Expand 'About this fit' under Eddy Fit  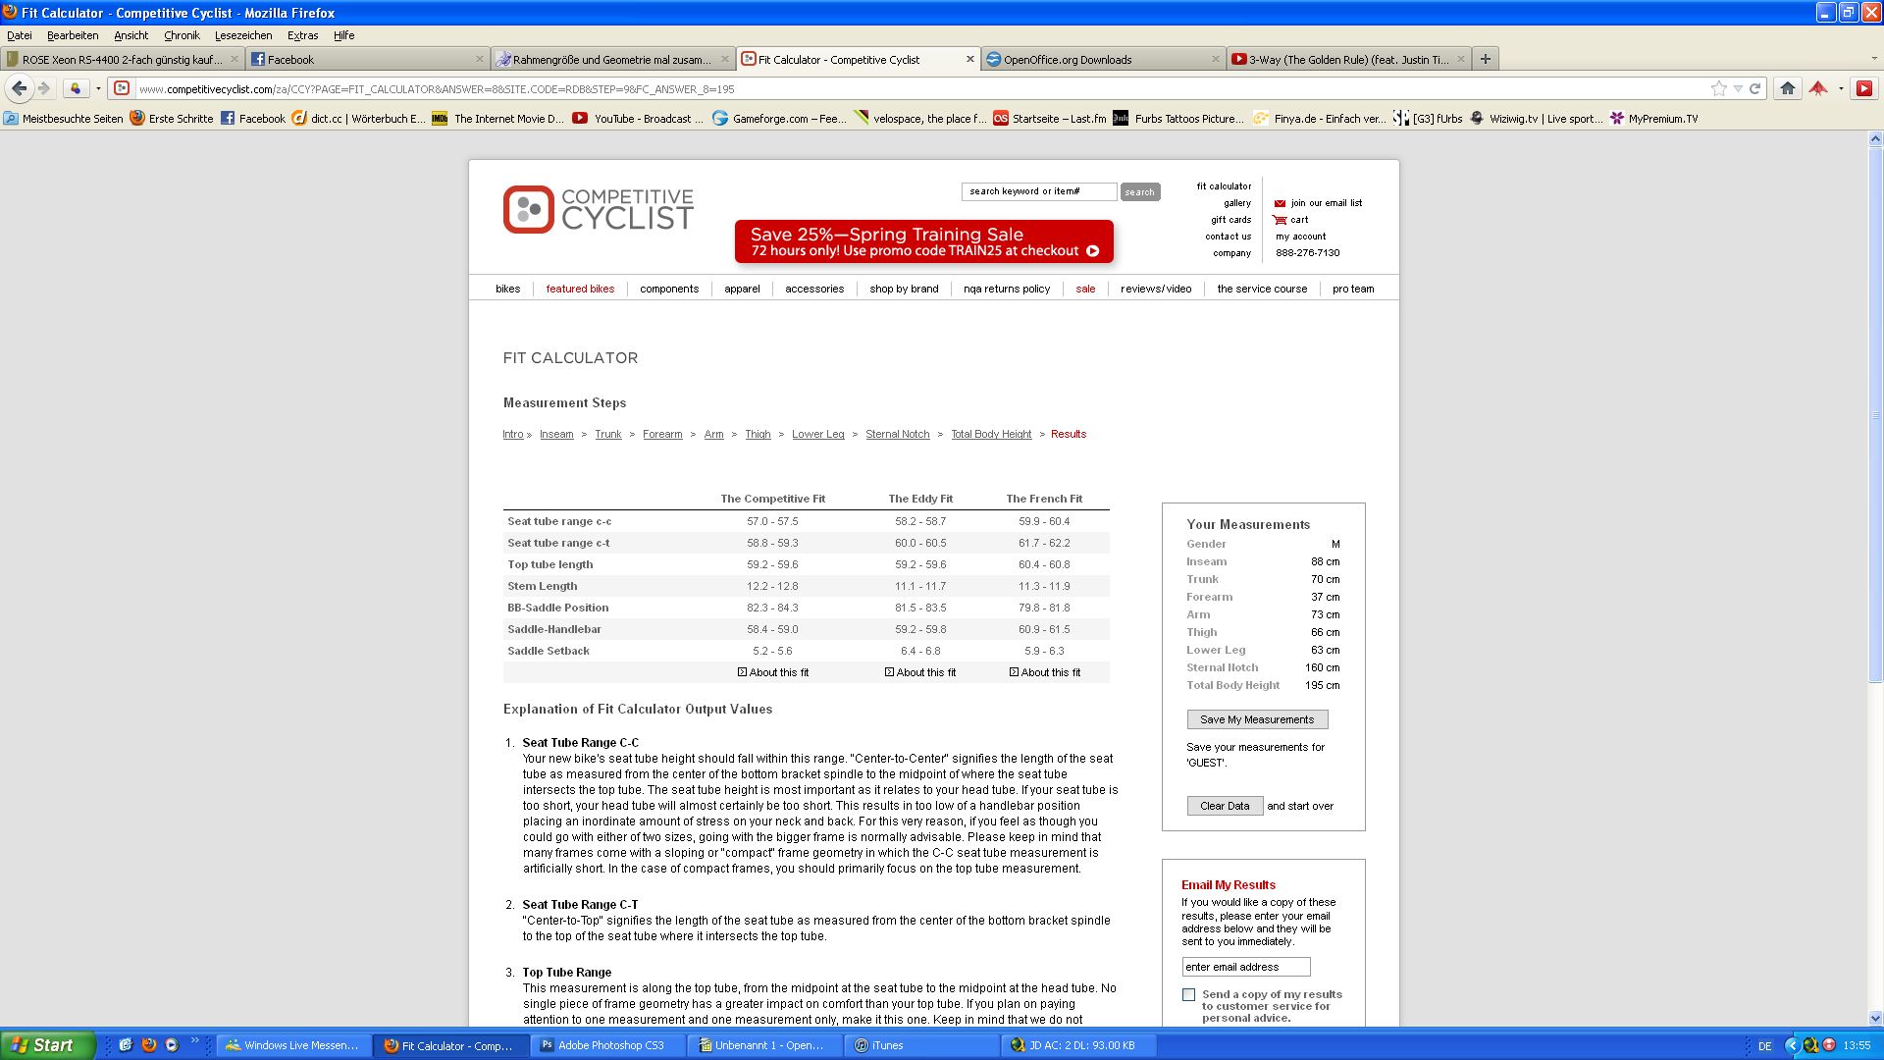click(920, 672)
